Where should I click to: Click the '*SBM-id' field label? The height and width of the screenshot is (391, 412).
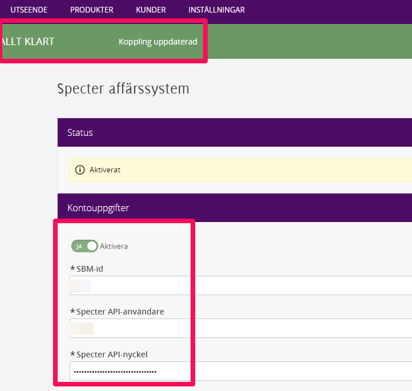coord(86,269)
